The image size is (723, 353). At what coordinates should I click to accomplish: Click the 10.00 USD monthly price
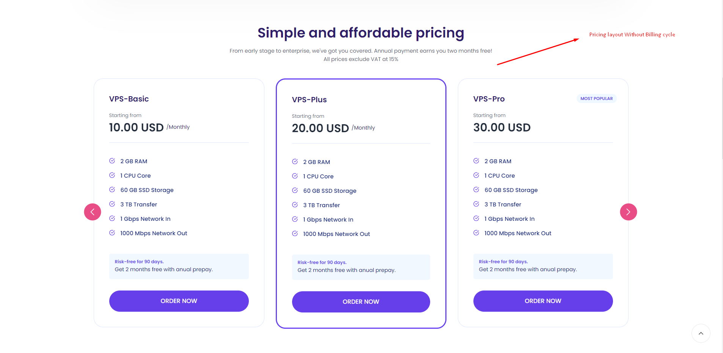(136, 128)
